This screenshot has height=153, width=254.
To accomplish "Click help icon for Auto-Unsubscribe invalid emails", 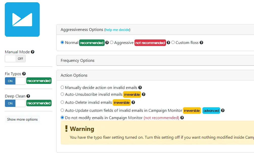I will click(x=144, y=94).
